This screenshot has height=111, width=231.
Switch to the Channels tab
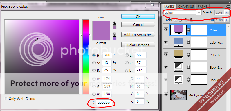(186, 6)
